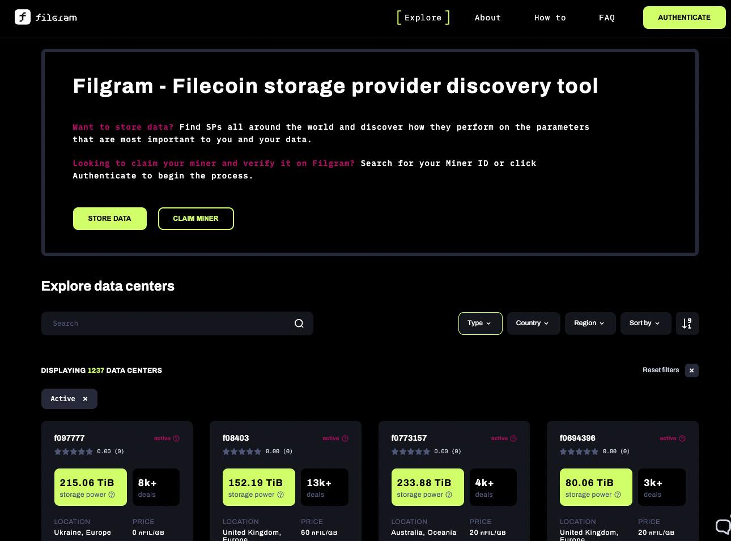731x541 pixels.
Task: Go to the Explore nav tab
Action: click(423, 18)
